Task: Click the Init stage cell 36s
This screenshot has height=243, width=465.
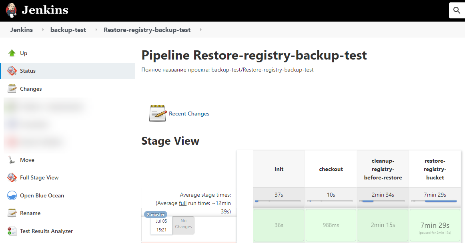Action: 279,225
